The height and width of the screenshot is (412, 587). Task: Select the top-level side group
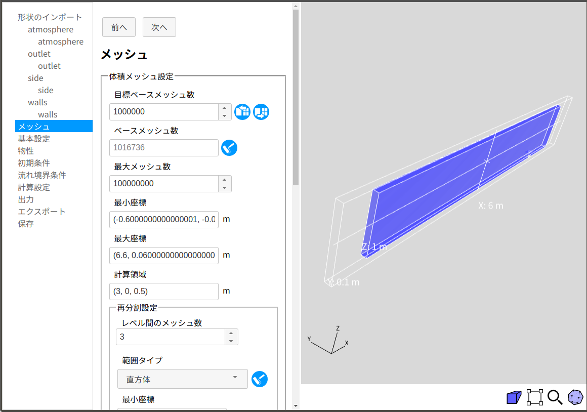click(35, 78)
